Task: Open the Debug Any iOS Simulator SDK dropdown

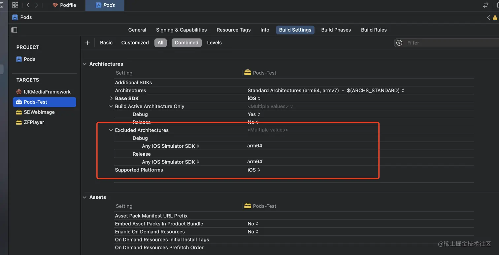Action: coord(171,146)
